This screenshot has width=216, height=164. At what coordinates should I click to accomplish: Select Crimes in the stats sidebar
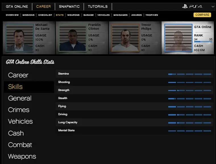pyautogui.click(x=19, y=110)
